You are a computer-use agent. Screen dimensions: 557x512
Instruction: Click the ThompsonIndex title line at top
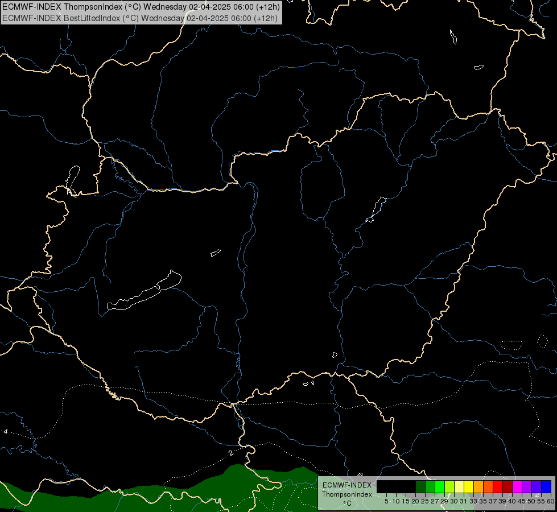(x=141, y=7)
